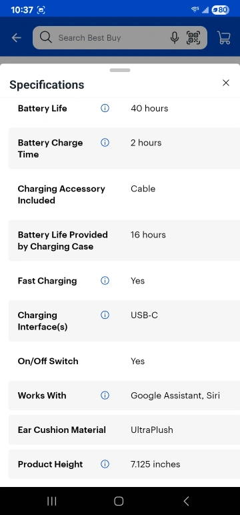Tap the Android home button
240x515 pixels.
(x=119, y=501)
